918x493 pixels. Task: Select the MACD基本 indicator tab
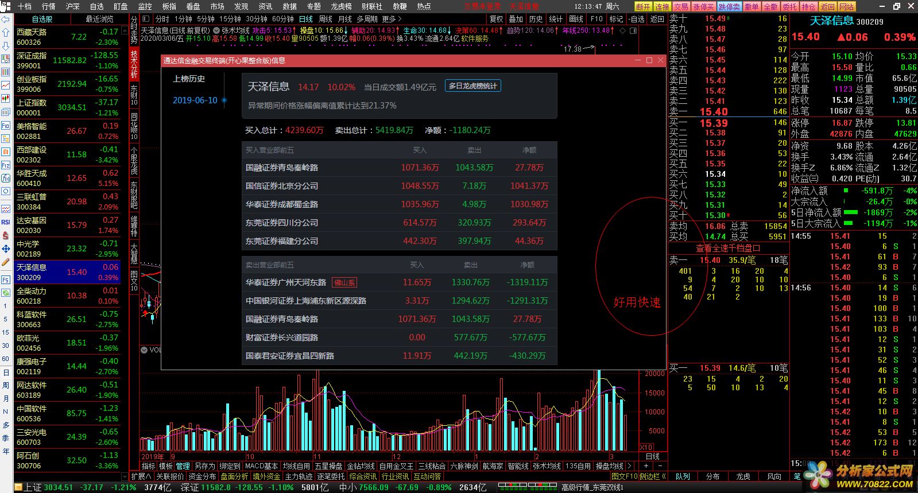pyautogui.click(x=262, y=466)
